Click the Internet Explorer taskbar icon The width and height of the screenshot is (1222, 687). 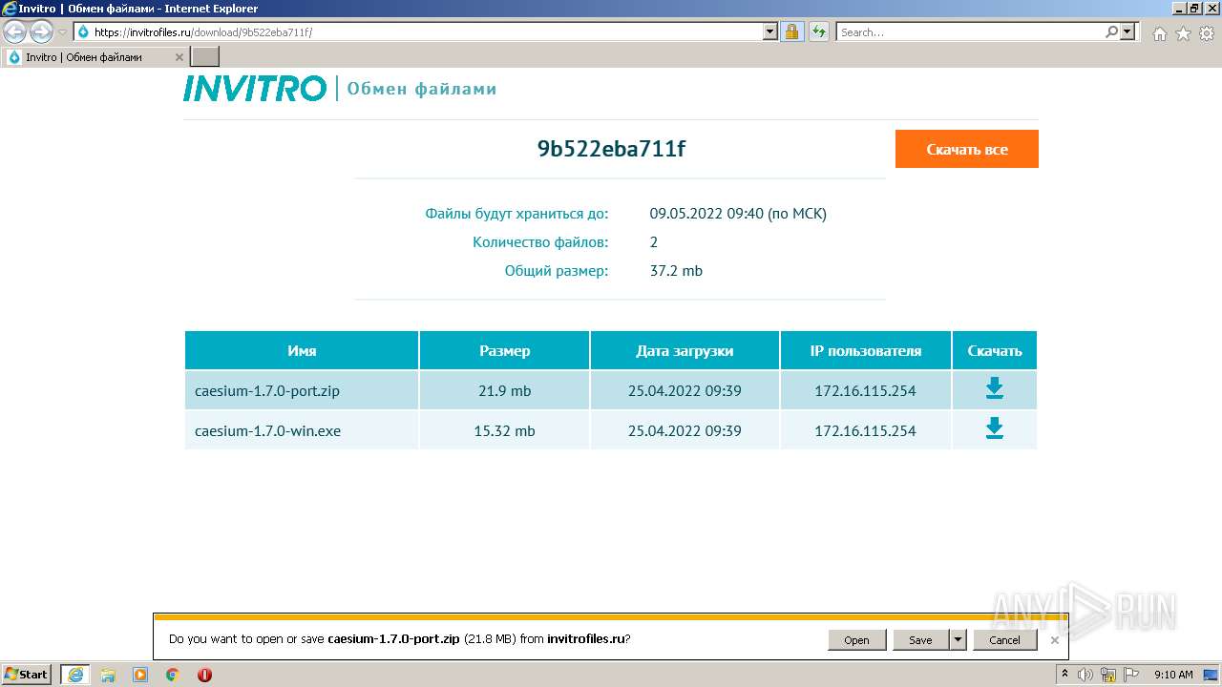(x=75, y=675)
